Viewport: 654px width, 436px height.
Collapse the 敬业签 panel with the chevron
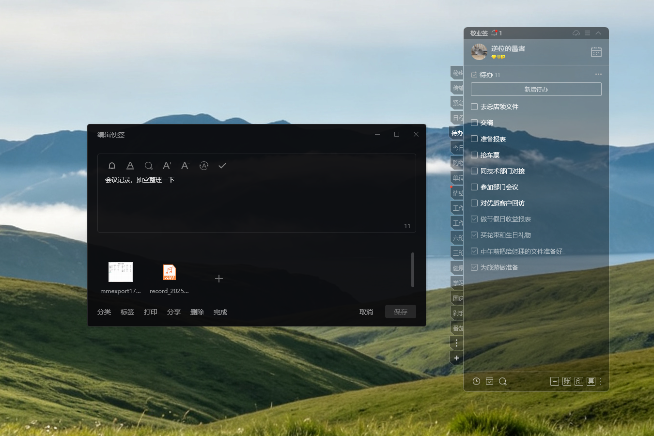click(x=598, y=33)
